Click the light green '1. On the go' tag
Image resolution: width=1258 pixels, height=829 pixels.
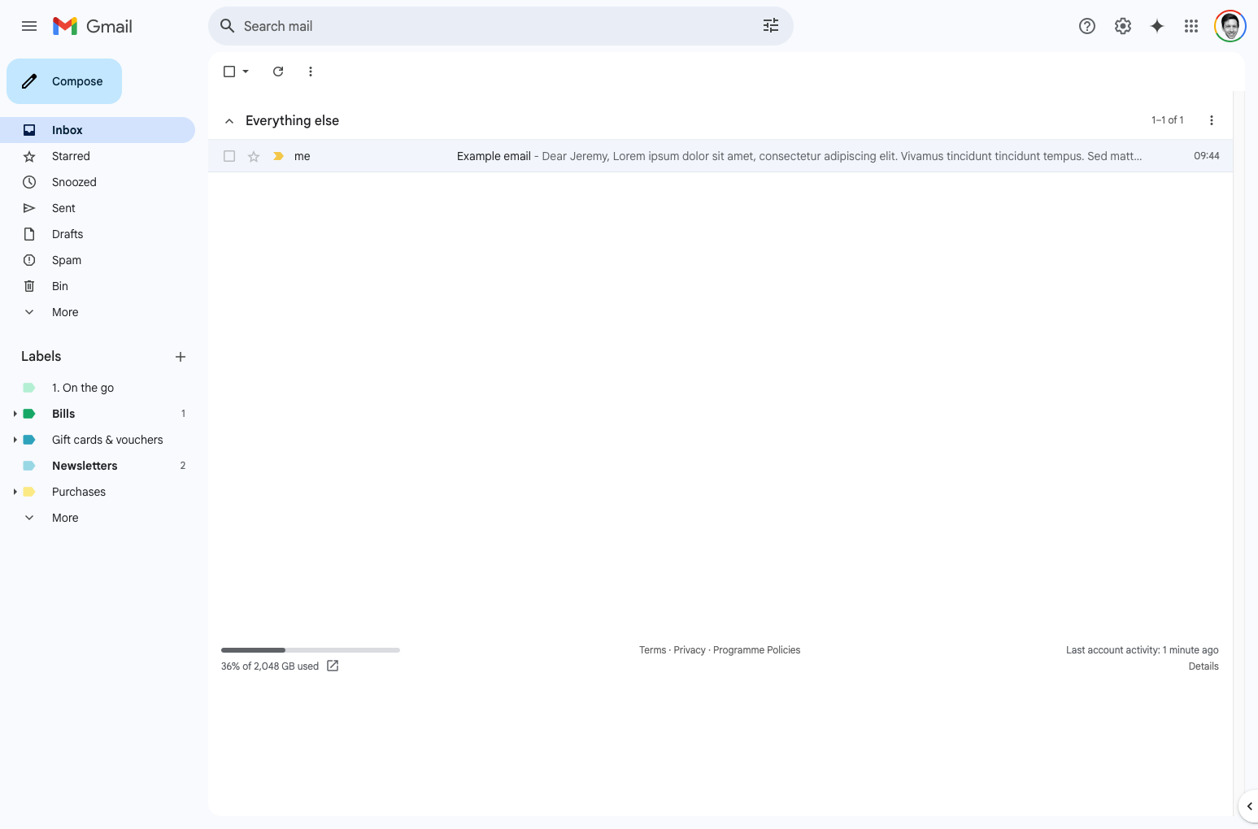29,388
